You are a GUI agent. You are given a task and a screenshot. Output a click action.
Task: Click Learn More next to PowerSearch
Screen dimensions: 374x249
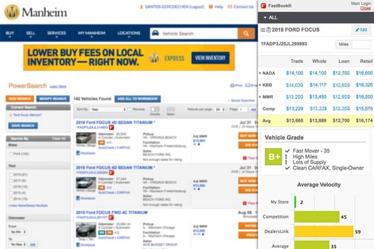coord(58,86)
